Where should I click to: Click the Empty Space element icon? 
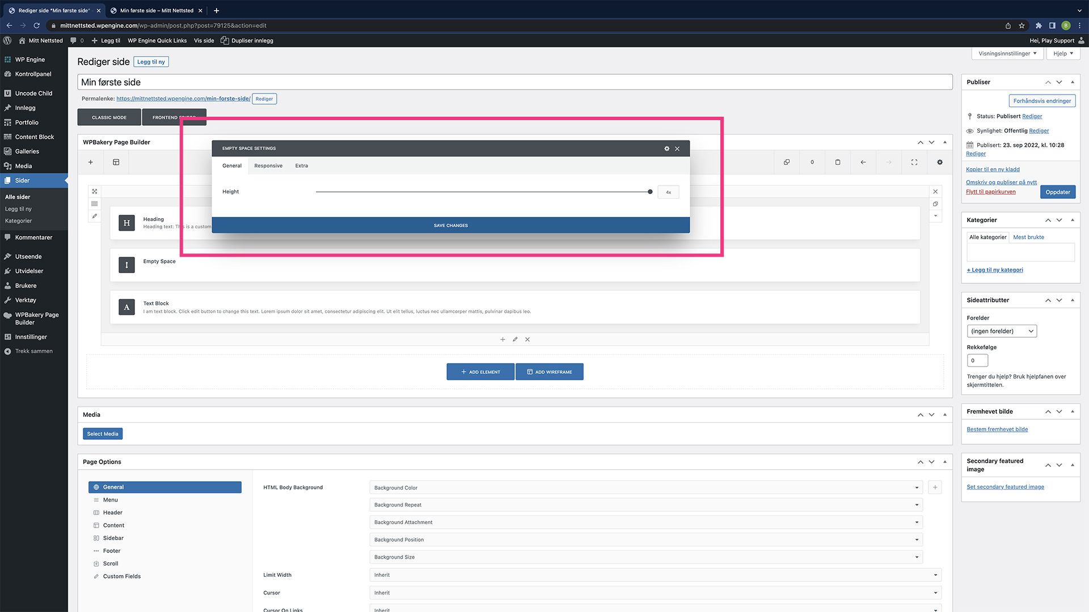point(126,265)
